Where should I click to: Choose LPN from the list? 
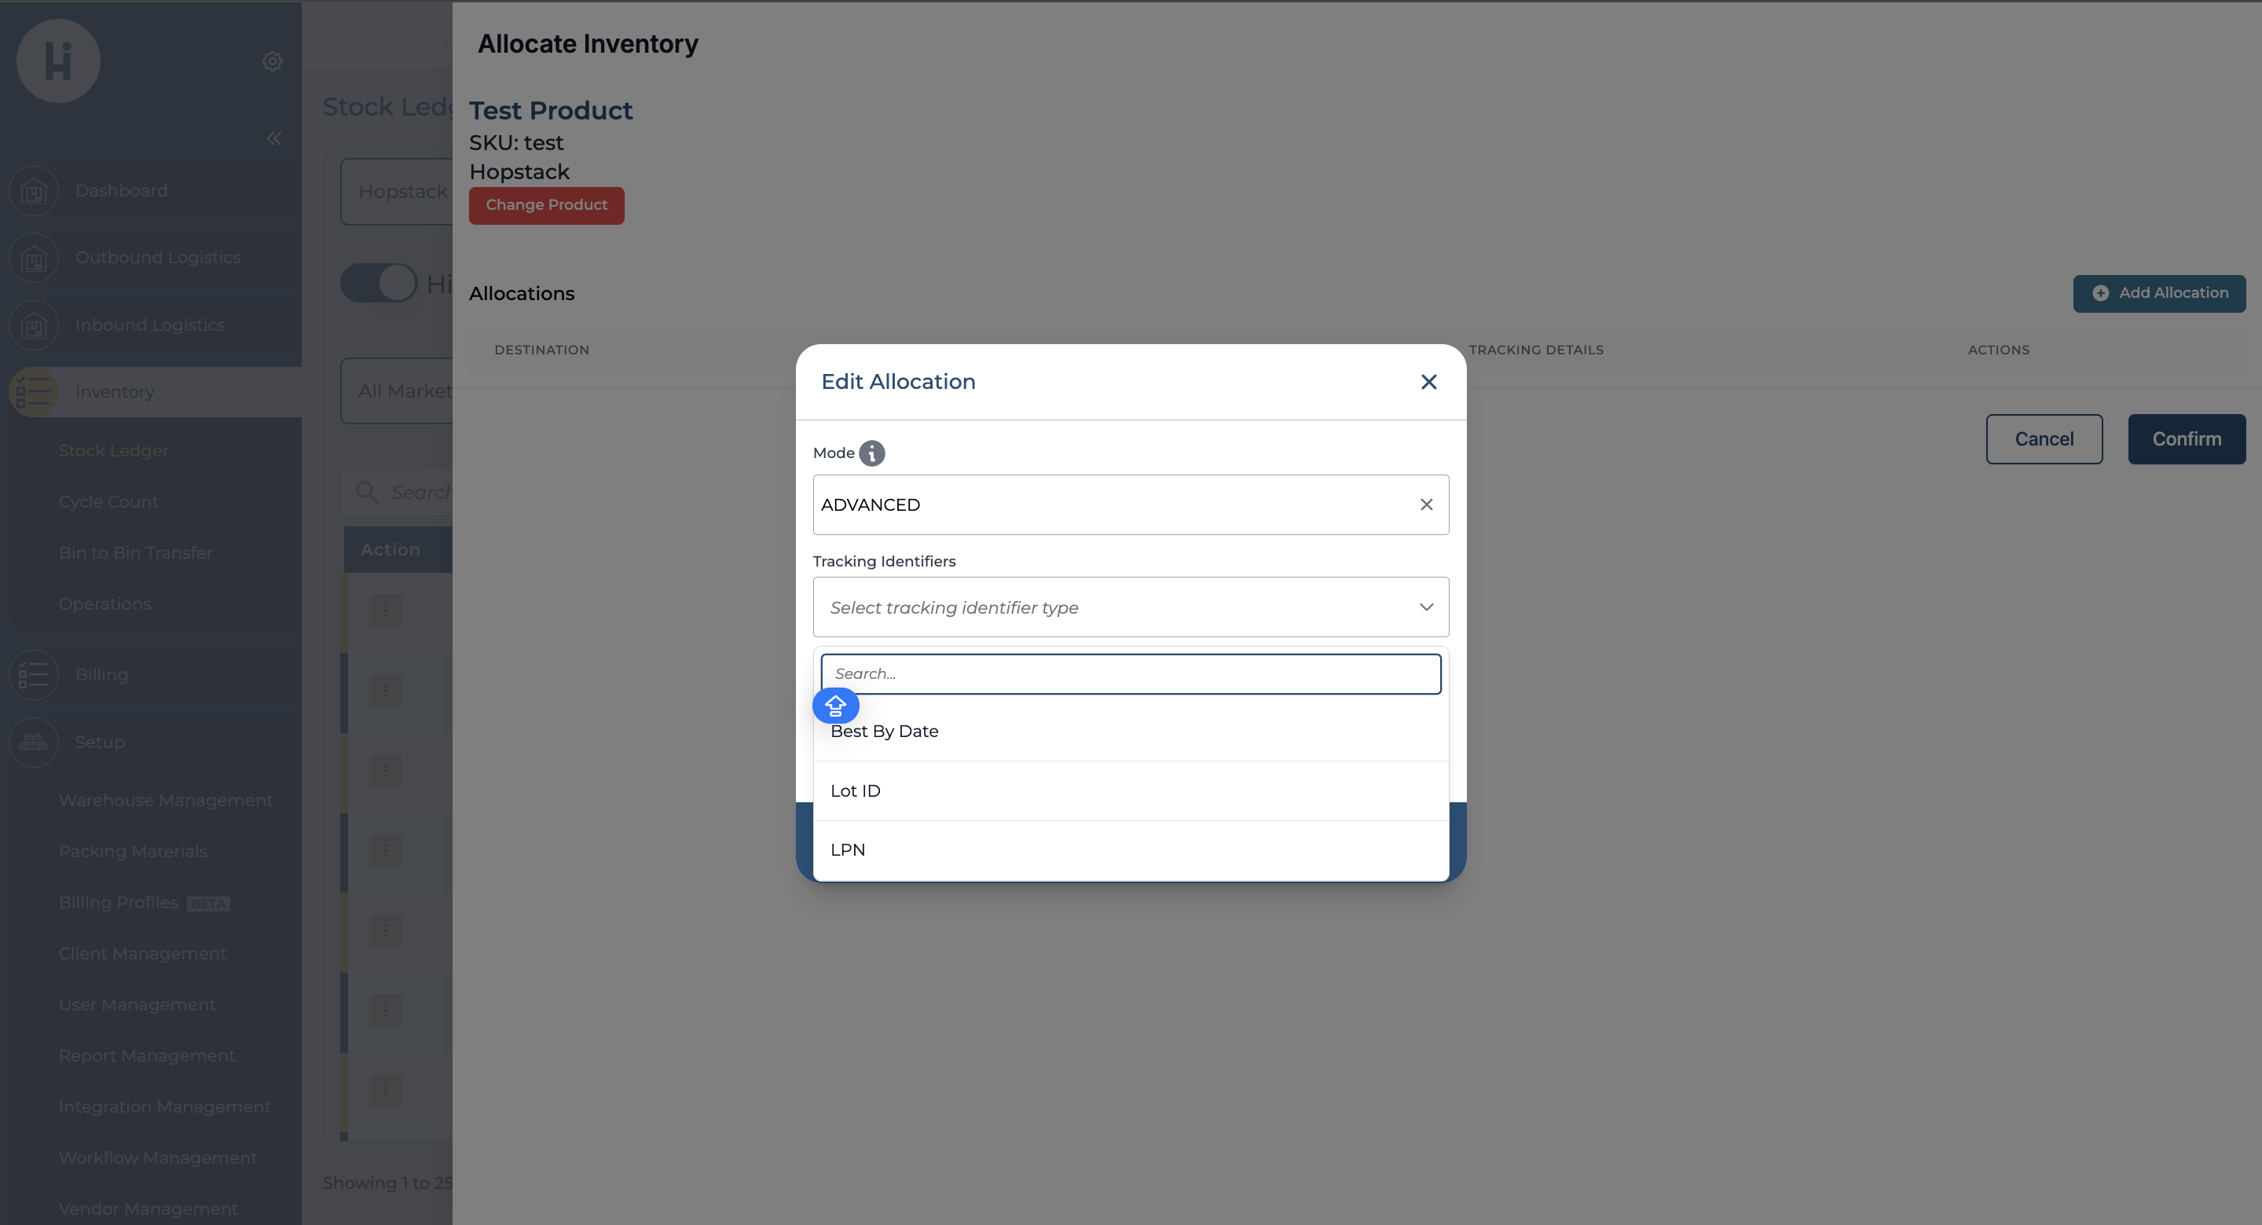(x=848, y=850)
